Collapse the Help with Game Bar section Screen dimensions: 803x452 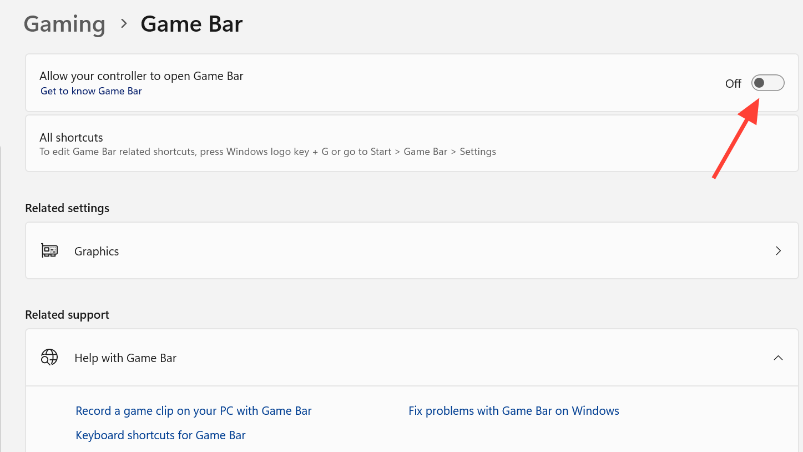point(778,358)
